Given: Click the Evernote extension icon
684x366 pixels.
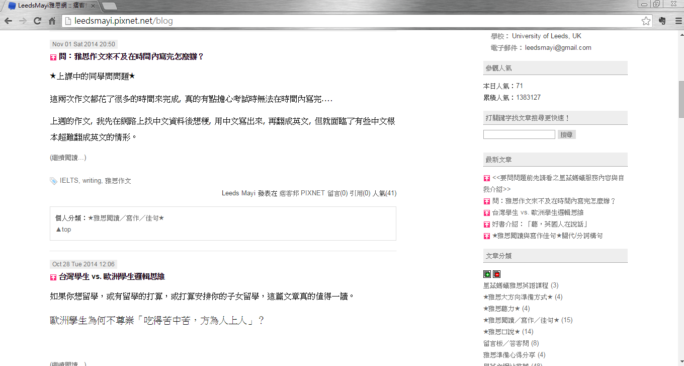Looking at the screenshot, I should [662, 21].
